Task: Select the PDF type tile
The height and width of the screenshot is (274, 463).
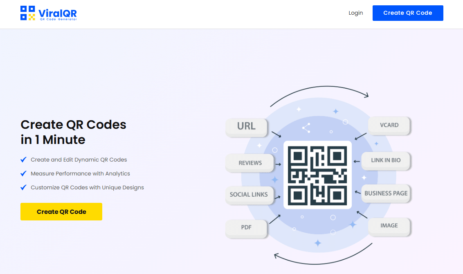Action: [x=246, y=227]
